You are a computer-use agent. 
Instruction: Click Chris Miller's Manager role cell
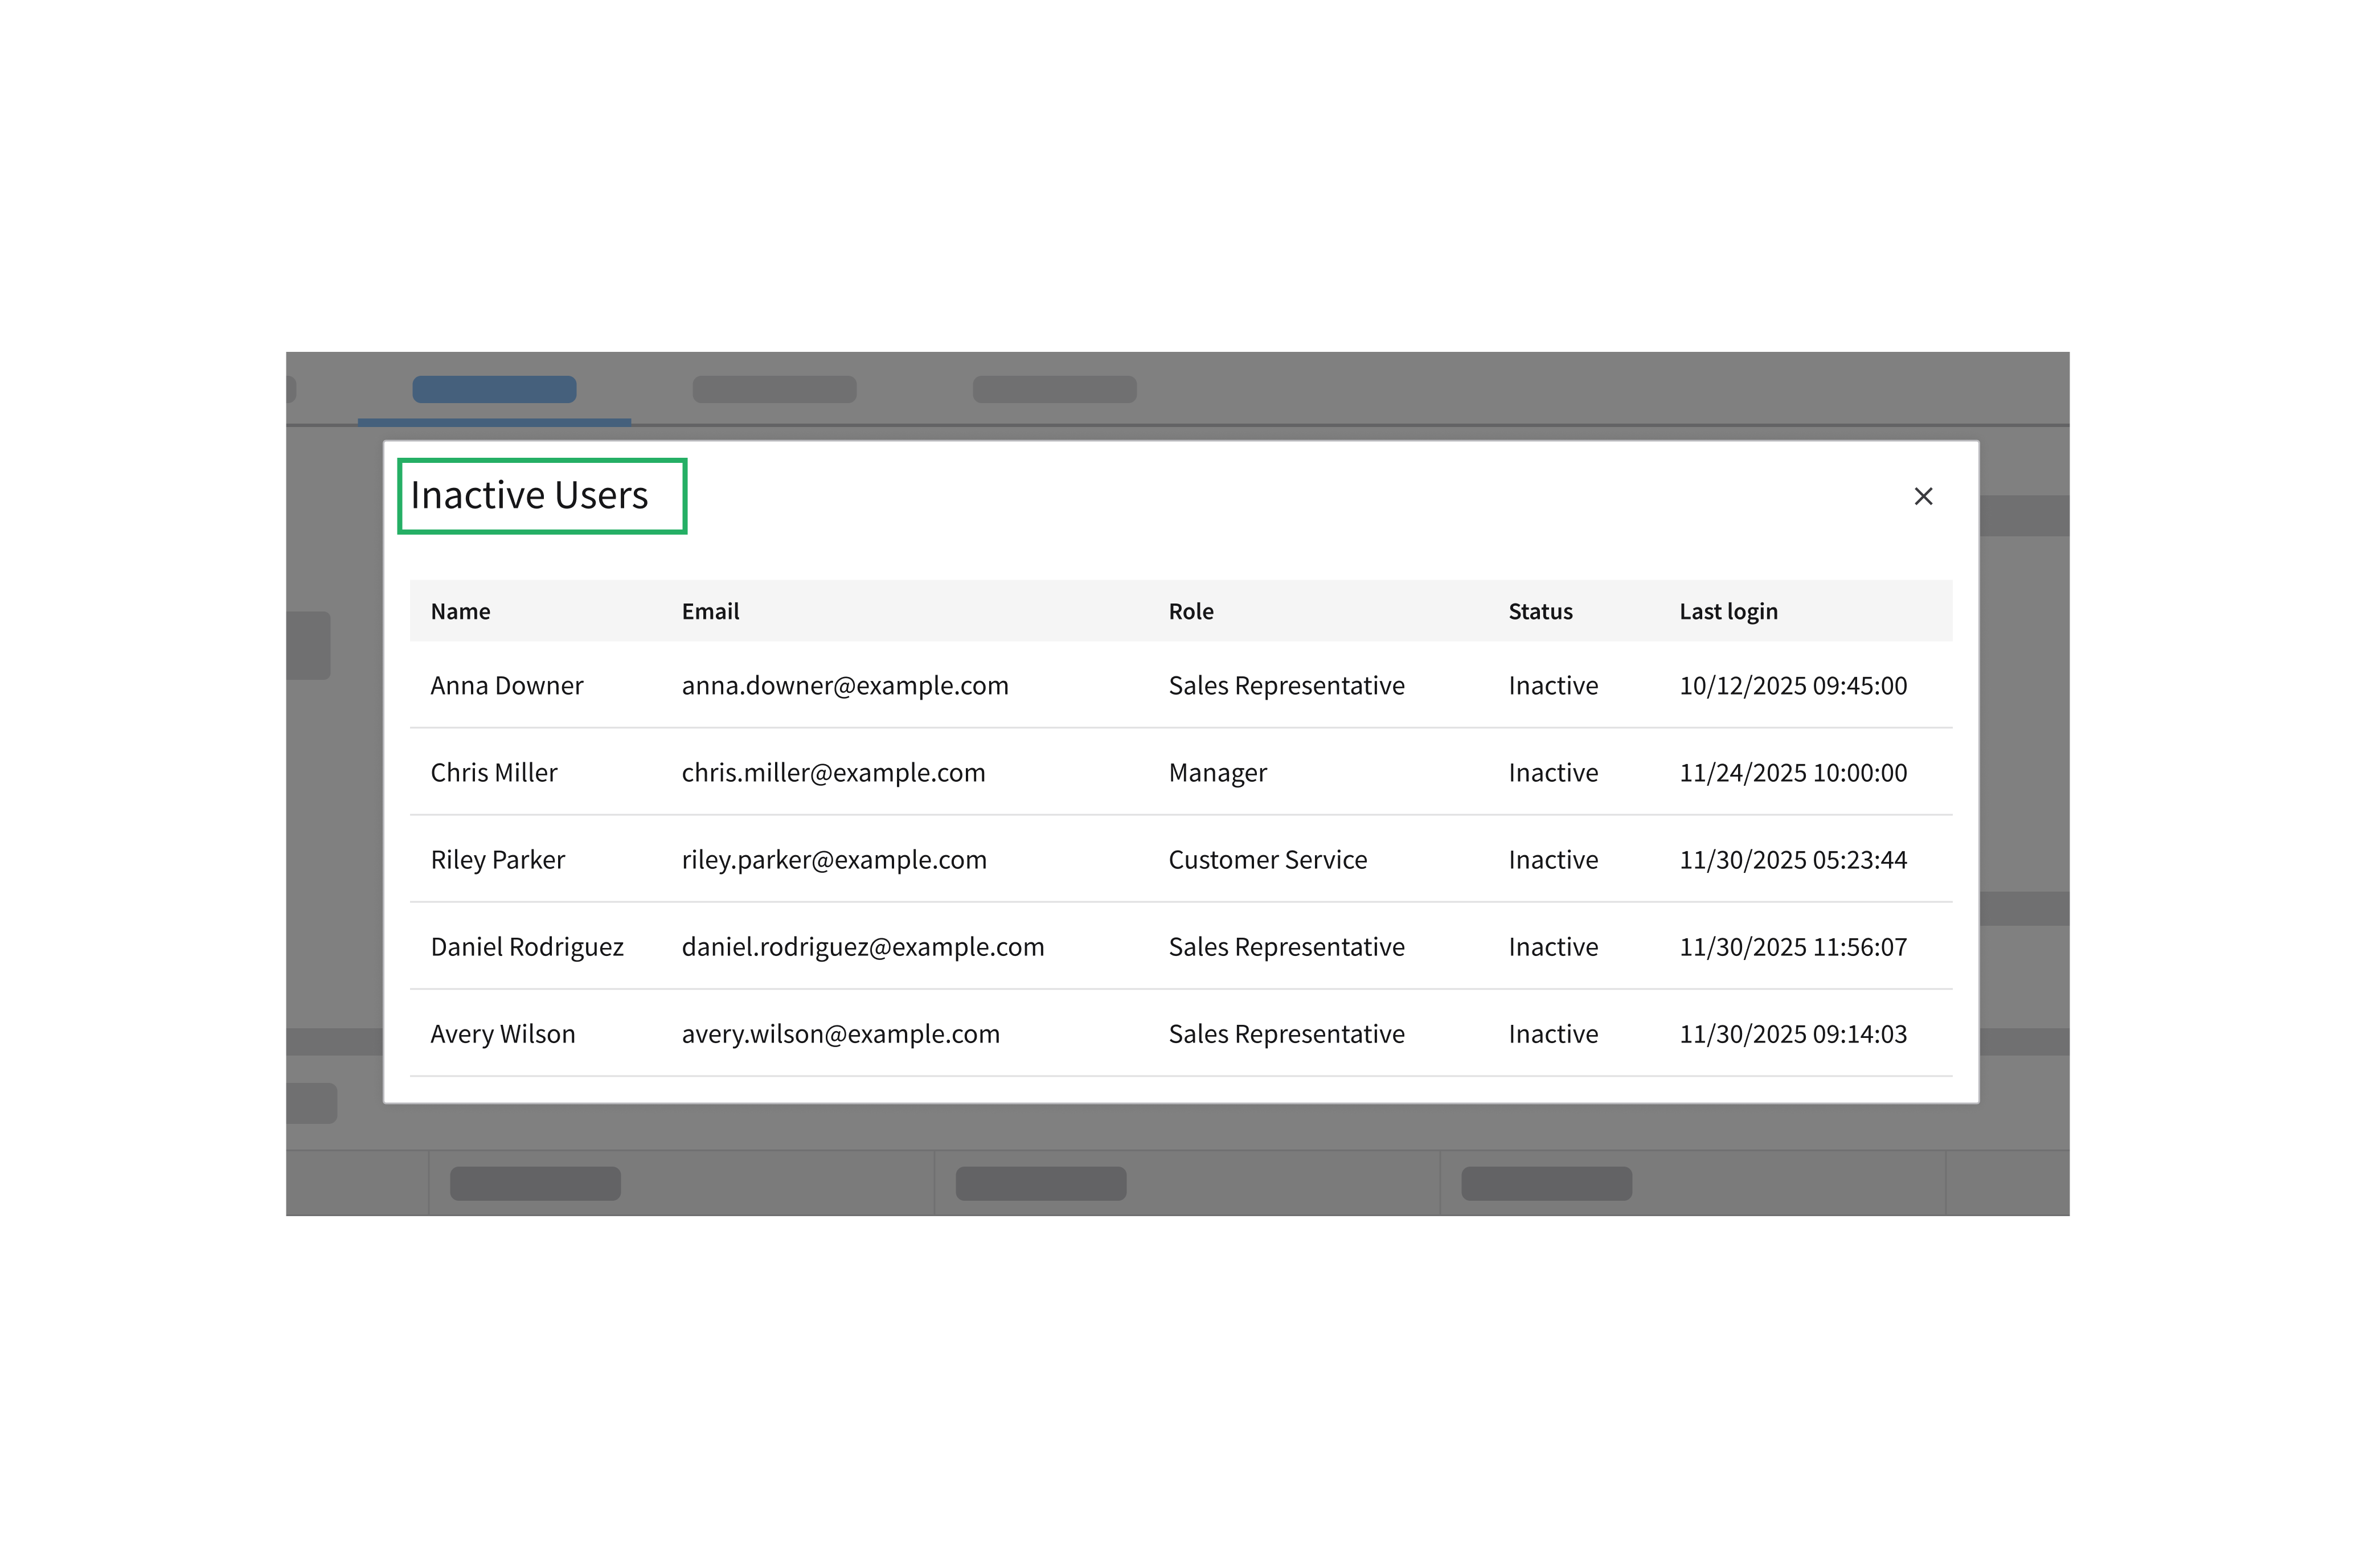(x=1217, y=773)
